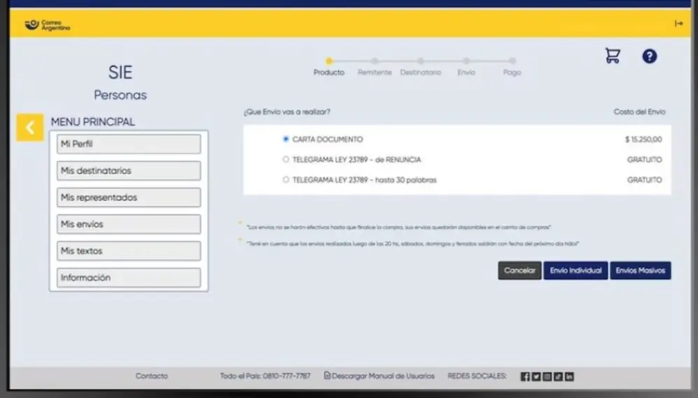Open Instagram social link in footer

[547, 376]
